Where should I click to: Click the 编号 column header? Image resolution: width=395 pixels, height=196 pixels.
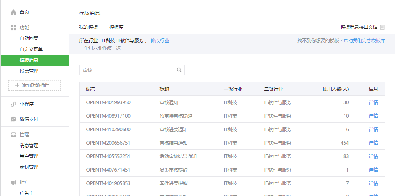91,89
